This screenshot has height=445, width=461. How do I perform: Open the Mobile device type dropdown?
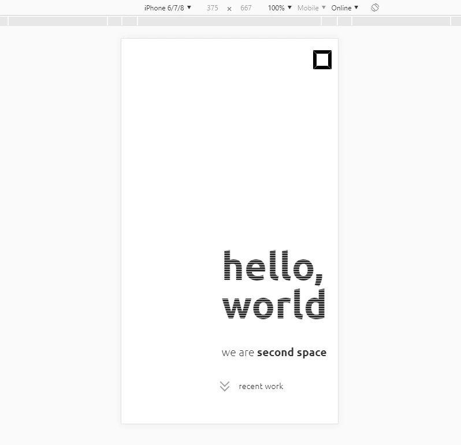(x=311, y=8)
